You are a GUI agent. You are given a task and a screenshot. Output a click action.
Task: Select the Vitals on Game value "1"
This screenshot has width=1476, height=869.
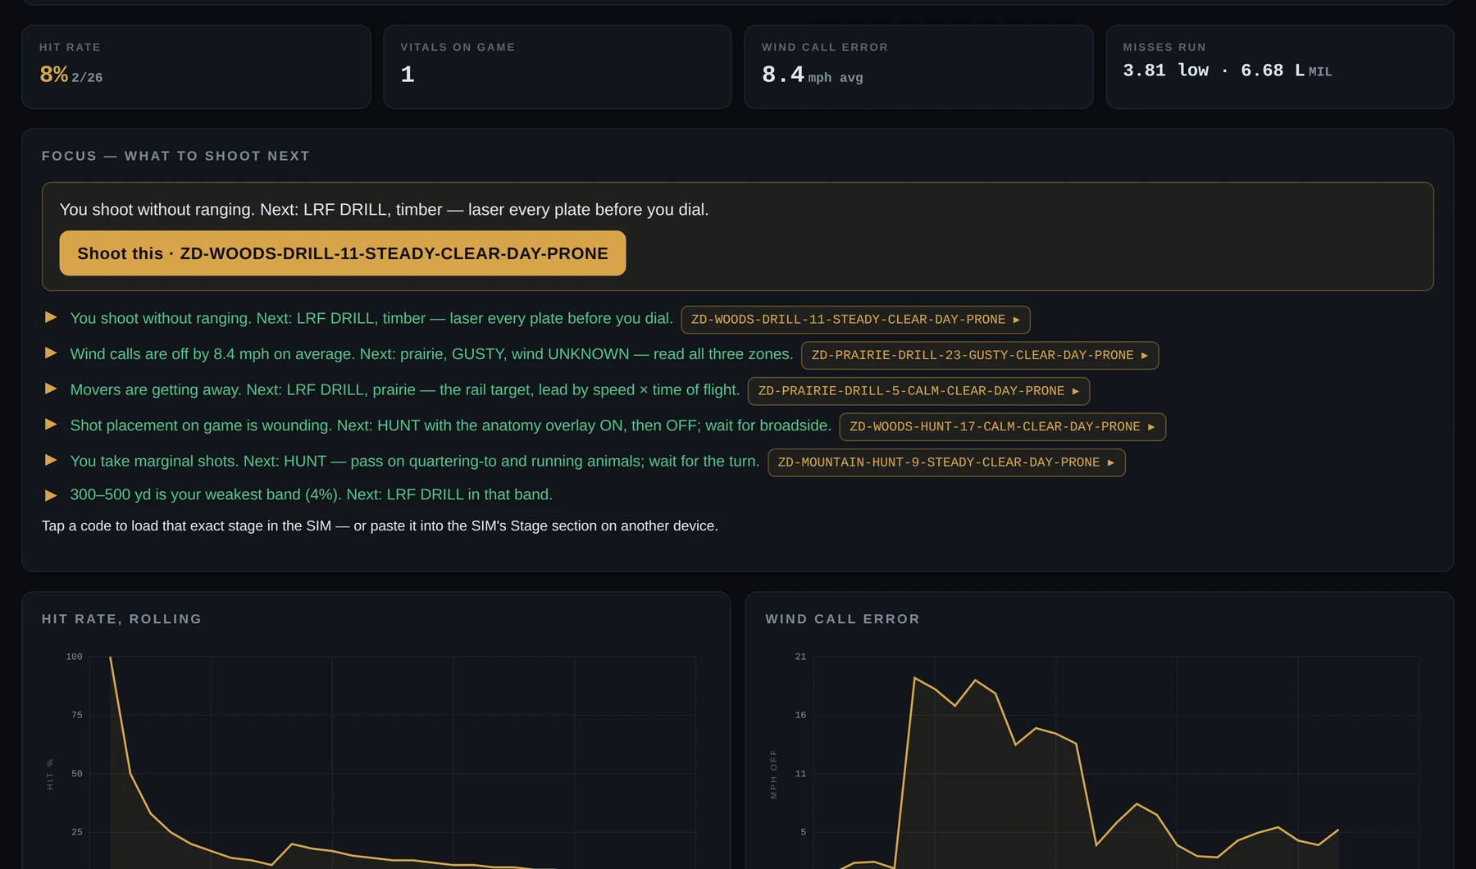coord(408,75)
